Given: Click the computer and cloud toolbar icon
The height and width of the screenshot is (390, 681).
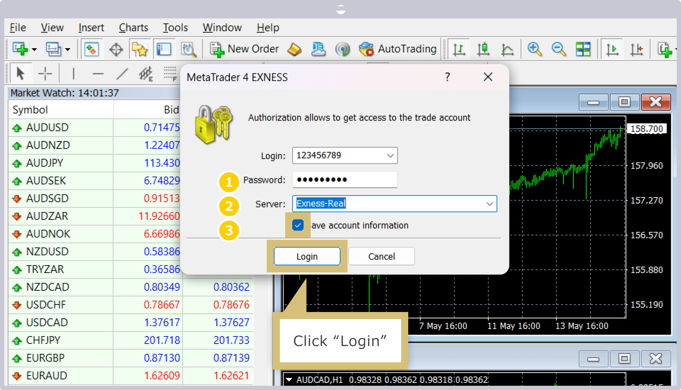Looking at the screenshot, I should coord(319,49).
